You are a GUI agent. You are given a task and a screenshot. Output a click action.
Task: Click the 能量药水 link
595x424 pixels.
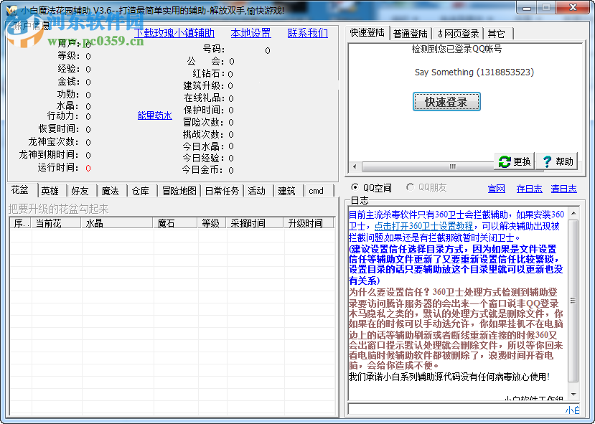(x=155, y=116)
